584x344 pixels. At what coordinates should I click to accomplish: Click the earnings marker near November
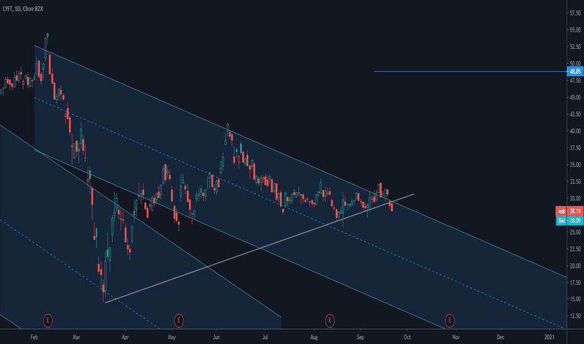(x=449, y=320)
